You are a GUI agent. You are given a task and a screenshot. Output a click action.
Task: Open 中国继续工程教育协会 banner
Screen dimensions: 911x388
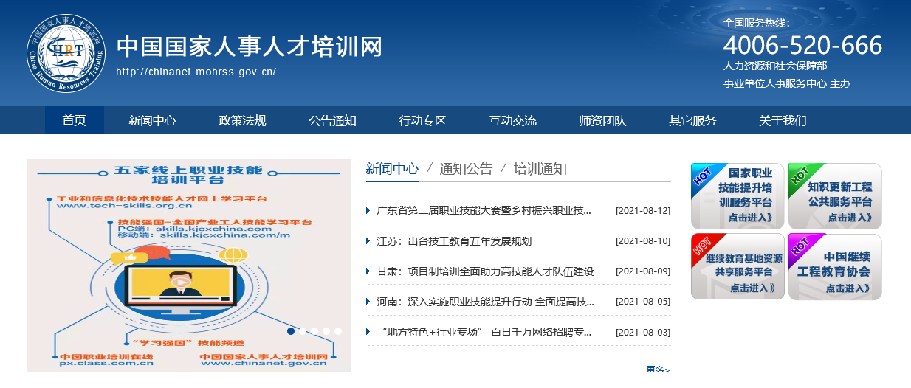pyautogui.click(x=835, y=267)
